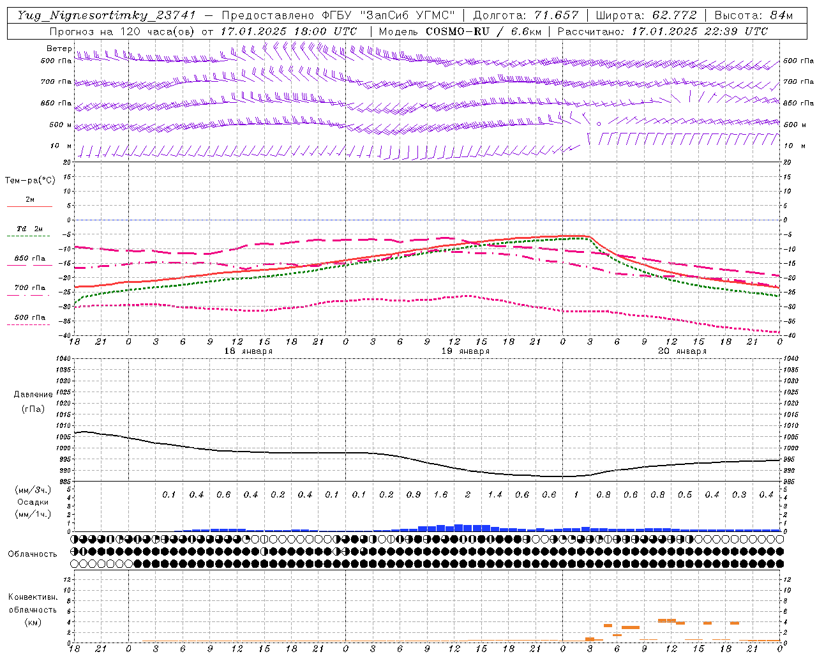The image size is (817, 654).
Task: Click the Тем-ра(°C) axis title
Action: [x=30, y=181]
